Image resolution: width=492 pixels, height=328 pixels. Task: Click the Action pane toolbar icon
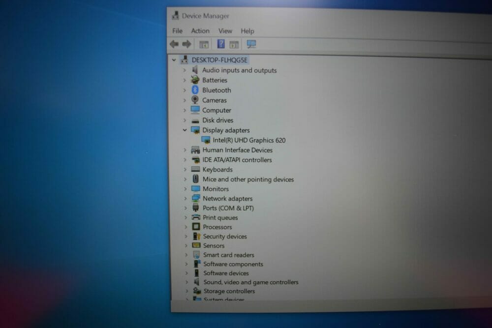(x=234, y=45)
